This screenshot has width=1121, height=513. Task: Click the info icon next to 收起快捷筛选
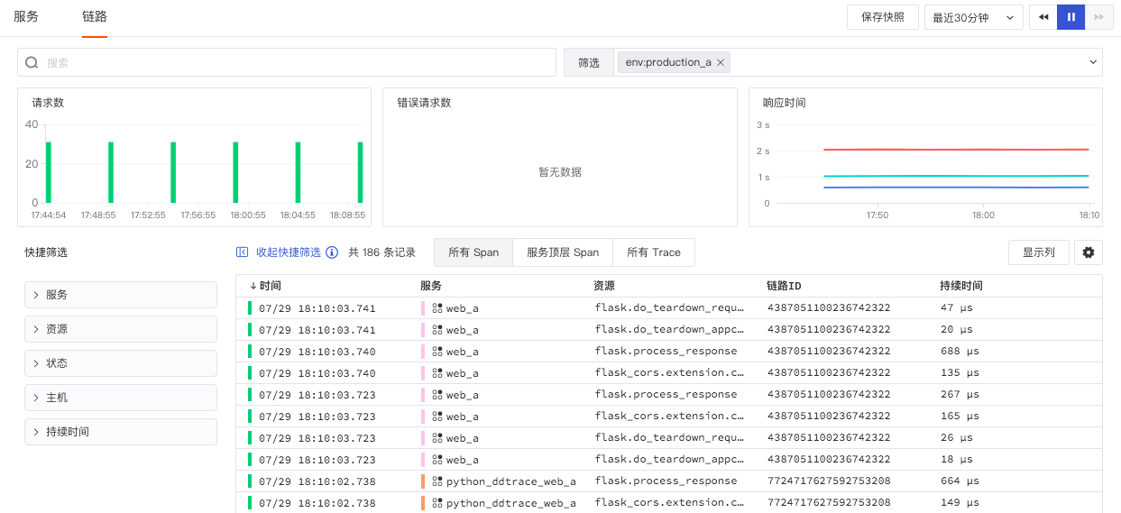pos(332,252)
